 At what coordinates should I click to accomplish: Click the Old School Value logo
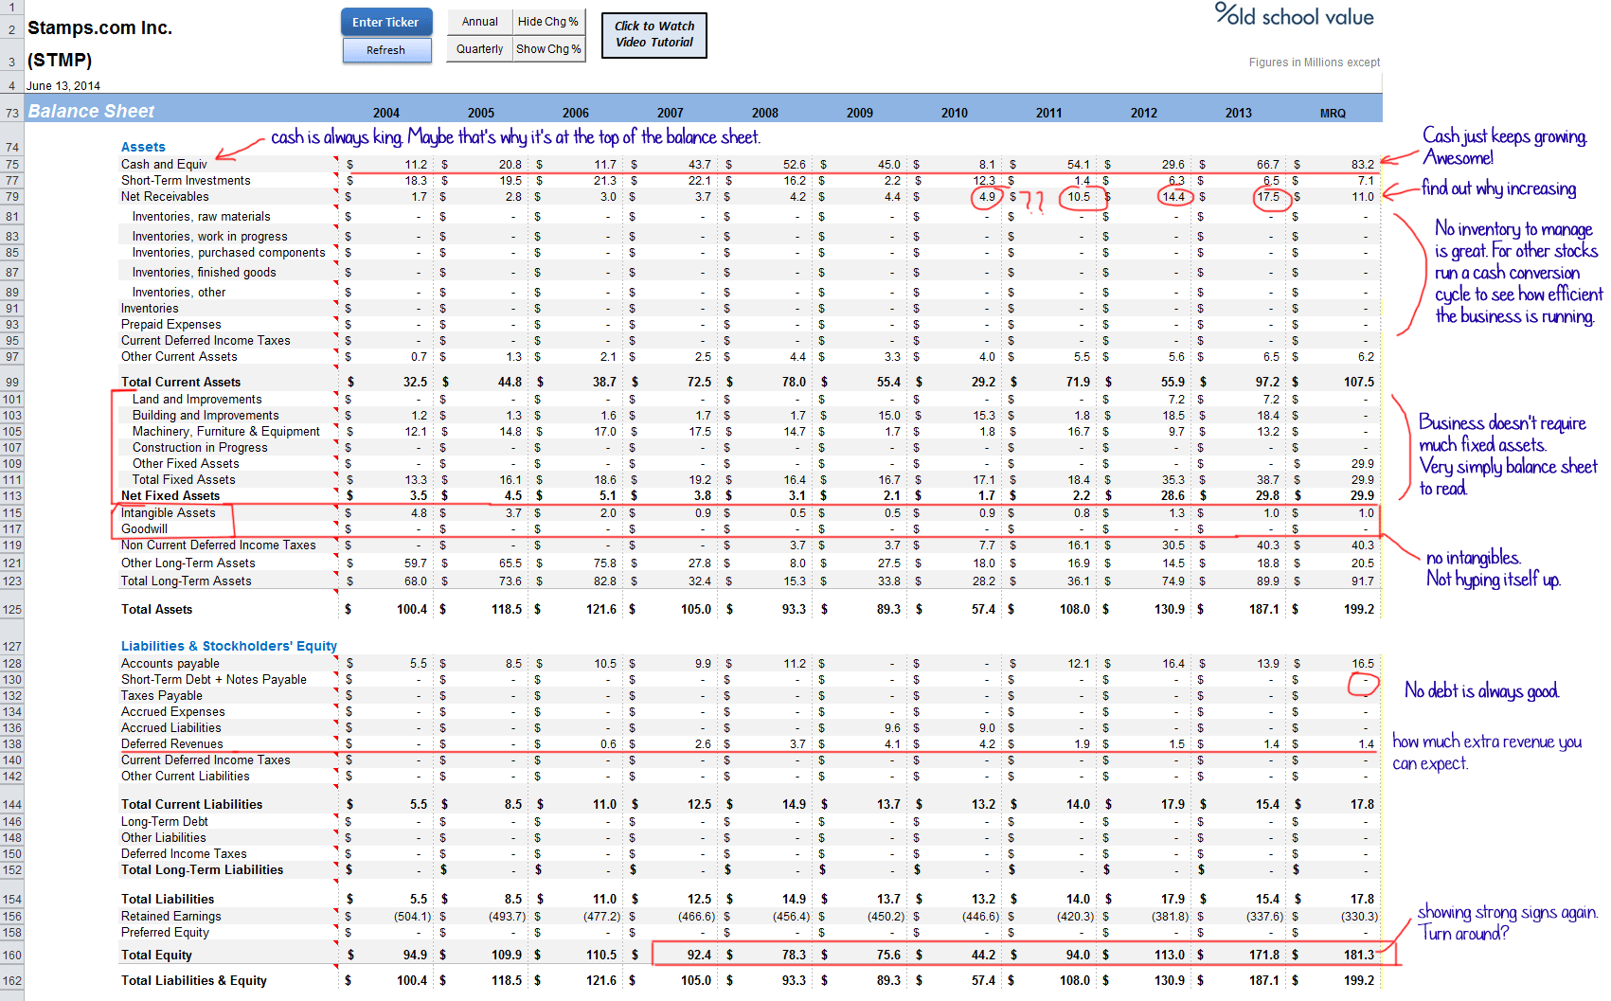pyautogui.click(x=1294, y=16)
